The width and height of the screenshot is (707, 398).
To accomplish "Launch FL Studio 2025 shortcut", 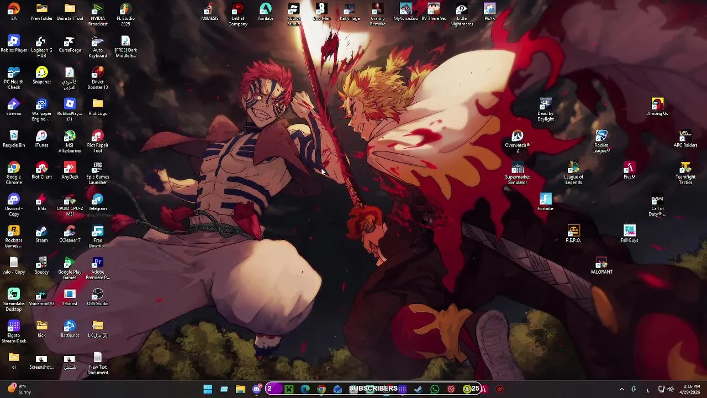I will click(x=125, y=14).
